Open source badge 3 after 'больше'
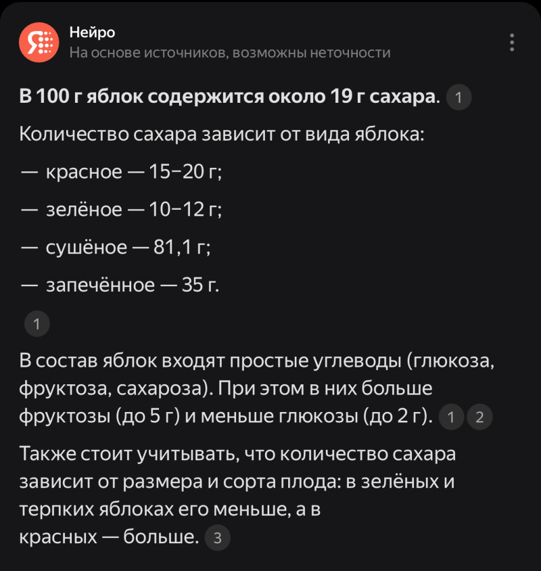The width and height of the screenshot is (541, 571). pyautogui.click(x=217, y=538)
